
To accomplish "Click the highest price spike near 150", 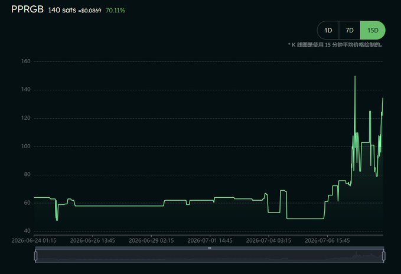I will click(355, 76).
